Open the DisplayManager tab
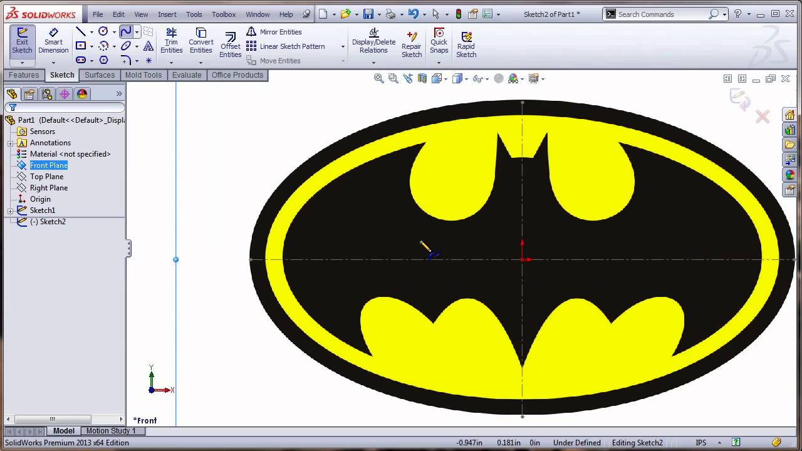802x451 pixels. pos(81,94)
